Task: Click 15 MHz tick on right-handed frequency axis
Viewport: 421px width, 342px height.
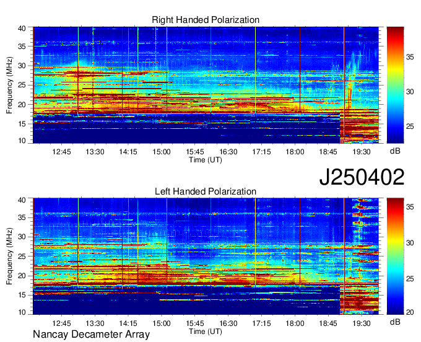Action: point(22,124)
